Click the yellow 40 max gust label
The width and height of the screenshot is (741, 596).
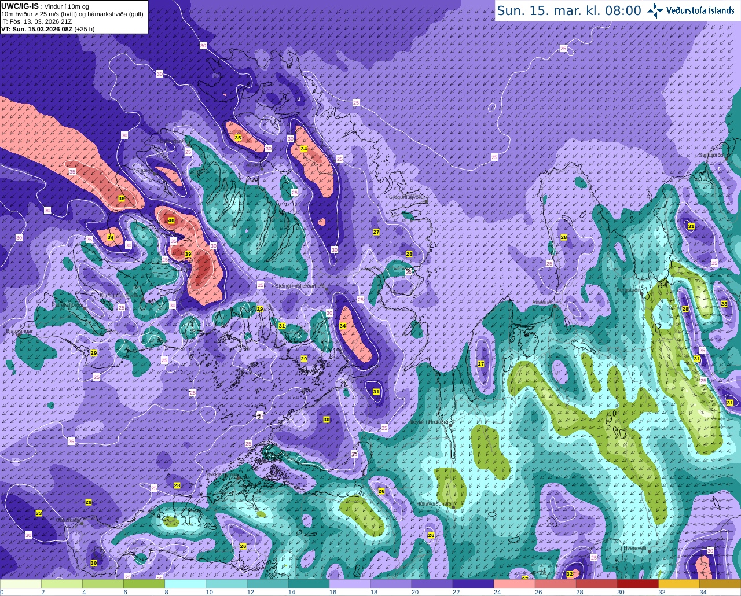(x=171, y=220)
